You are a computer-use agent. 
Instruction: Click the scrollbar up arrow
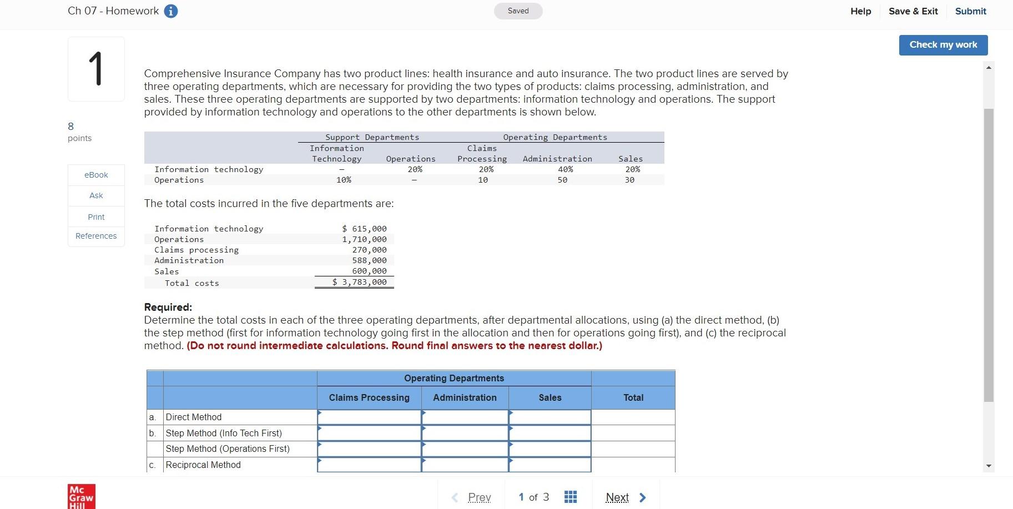pos(989,67)
